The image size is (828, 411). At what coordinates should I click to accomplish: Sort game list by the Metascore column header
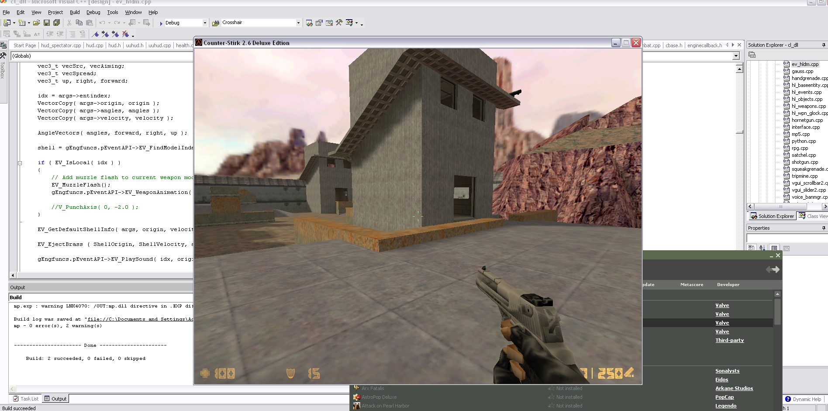tap(691, 285)
